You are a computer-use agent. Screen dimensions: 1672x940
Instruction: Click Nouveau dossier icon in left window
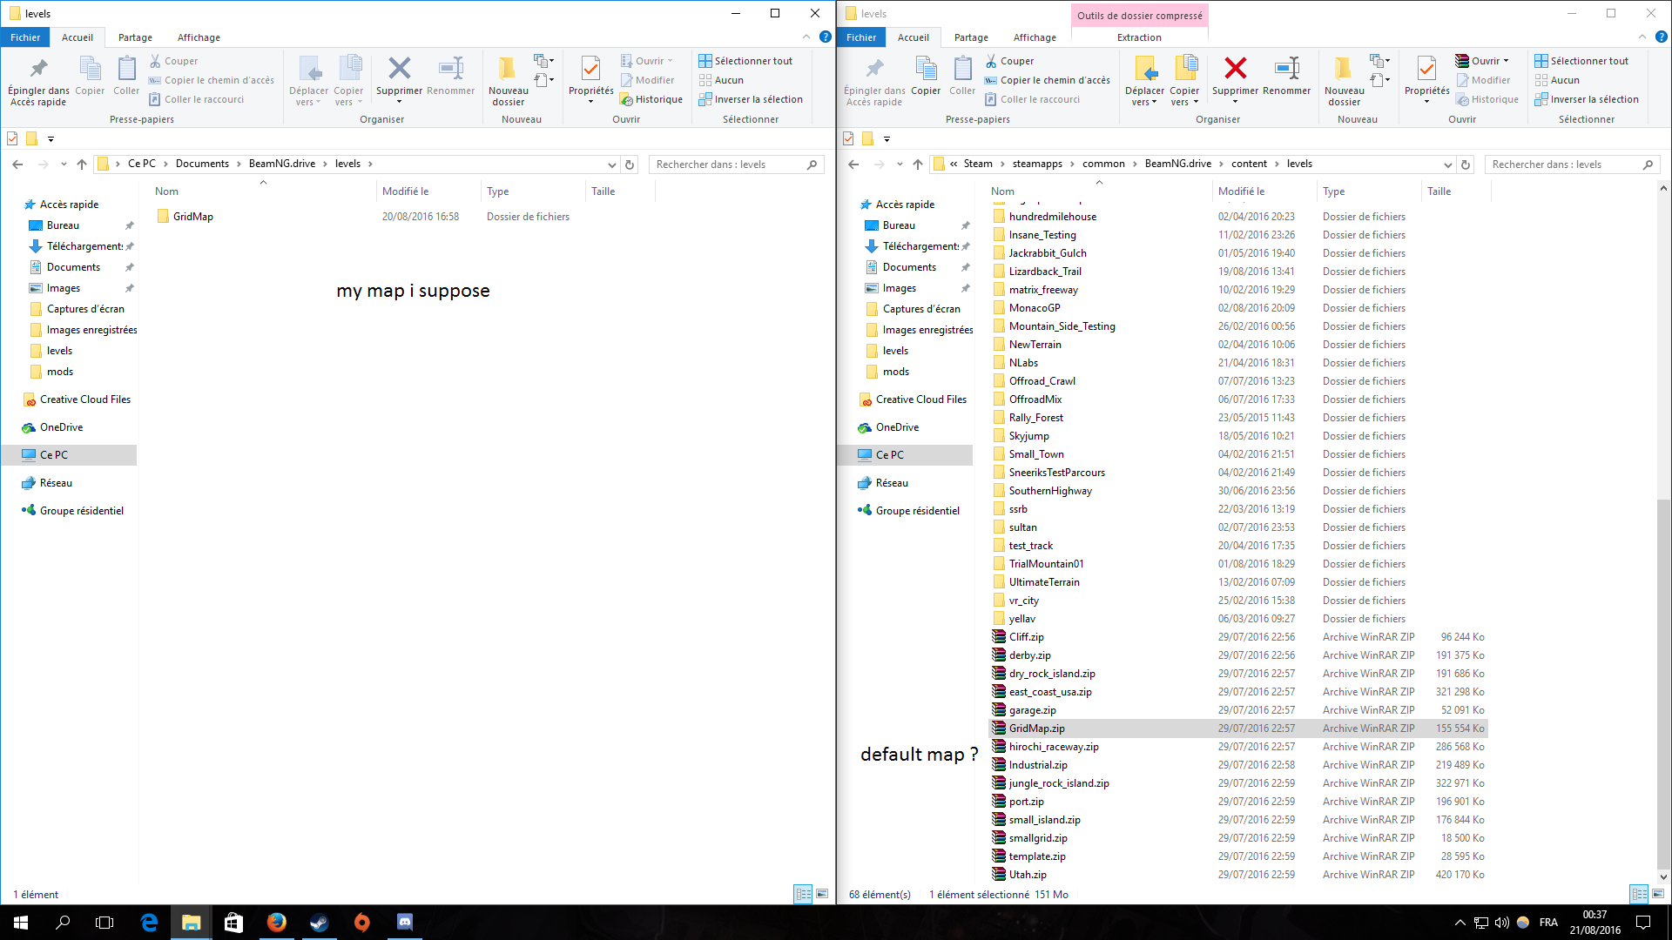click(x=508, y=68)
